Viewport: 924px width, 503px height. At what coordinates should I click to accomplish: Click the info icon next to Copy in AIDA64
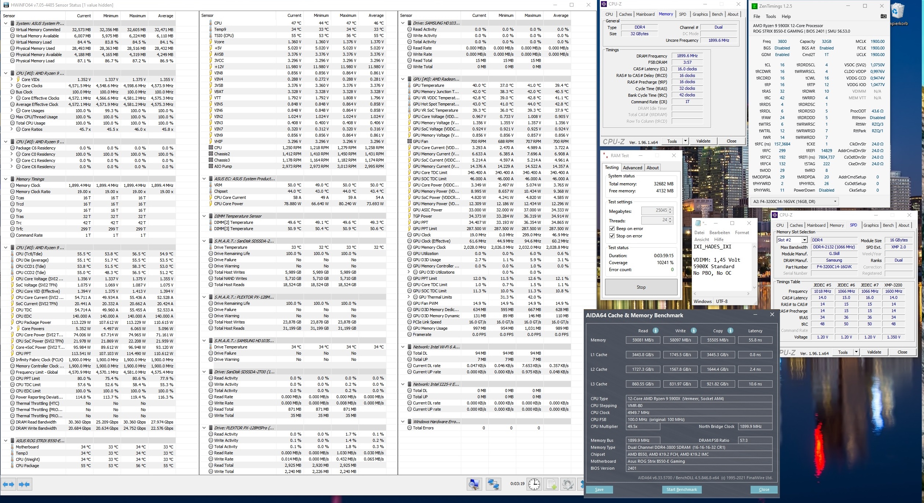point(730,330)
